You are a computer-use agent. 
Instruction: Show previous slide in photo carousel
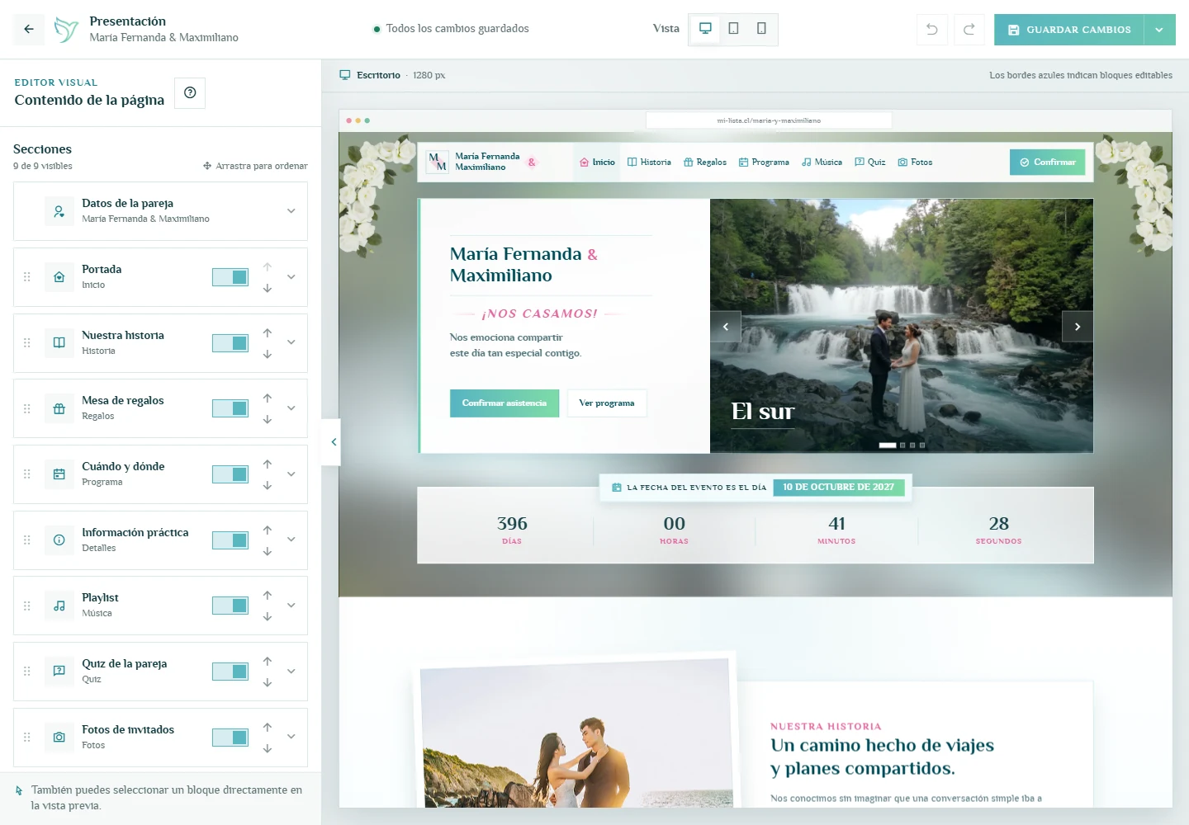pyautogui.click(x=726, y=327)
